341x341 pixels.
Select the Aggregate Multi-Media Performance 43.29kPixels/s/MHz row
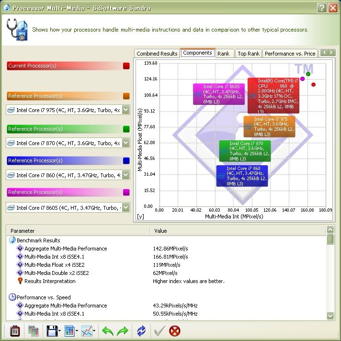coord(166,306)
